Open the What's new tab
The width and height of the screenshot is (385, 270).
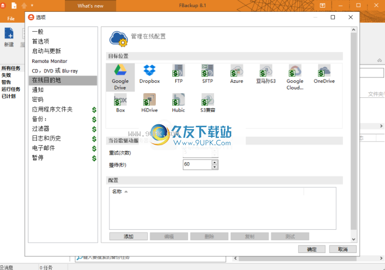(x=90, y=6)
